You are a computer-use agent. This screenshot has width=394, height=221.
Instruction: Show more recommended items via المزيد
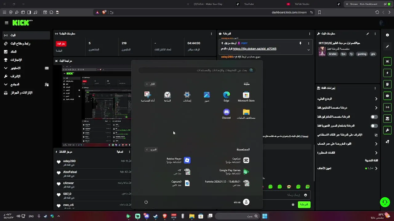click(151, 149)
